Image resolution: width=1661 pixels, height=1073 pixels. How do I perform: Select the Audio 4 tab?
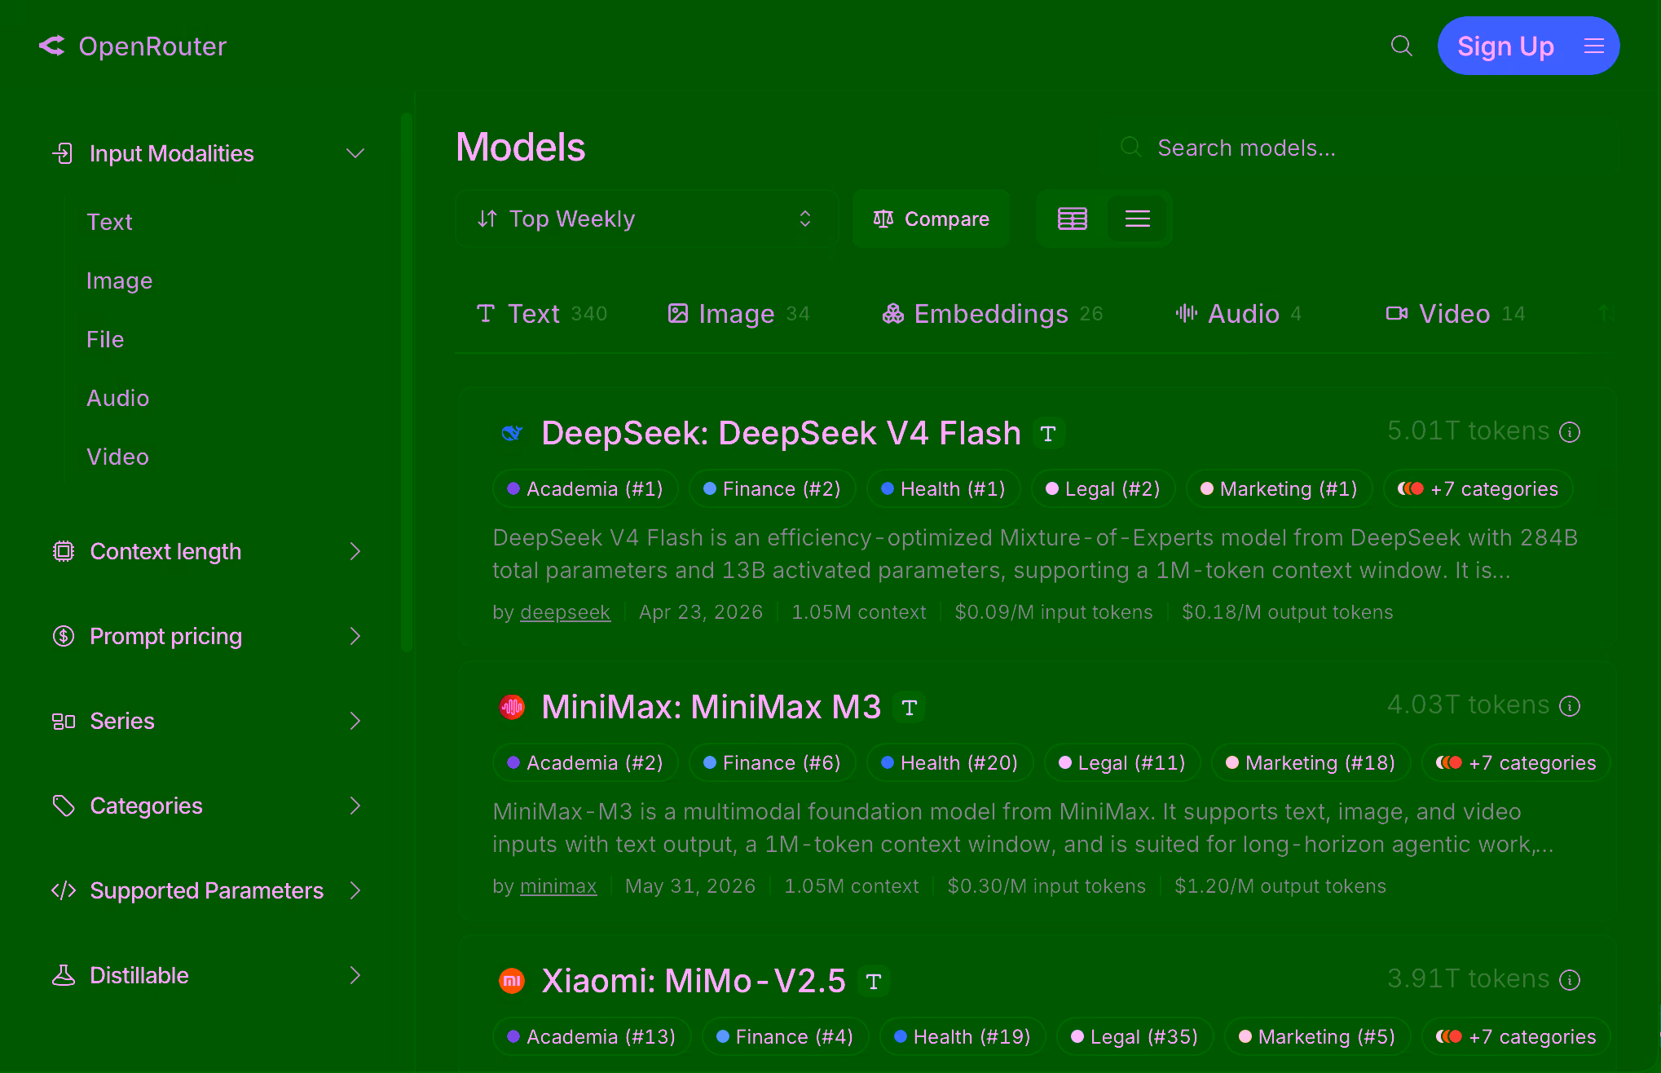coord(1238,314)
